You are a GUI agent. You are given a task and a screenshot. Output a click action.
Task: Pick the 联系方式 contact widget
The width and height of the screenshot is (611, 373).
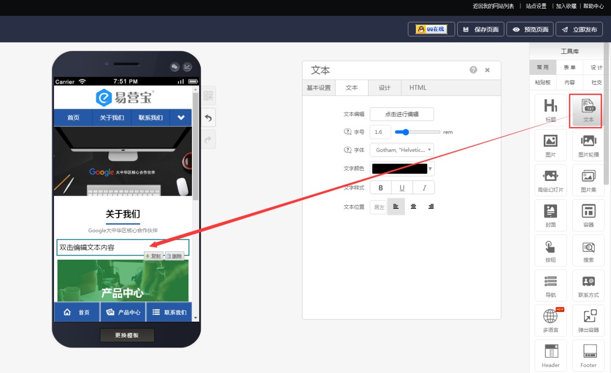click(x=588, y=285)
